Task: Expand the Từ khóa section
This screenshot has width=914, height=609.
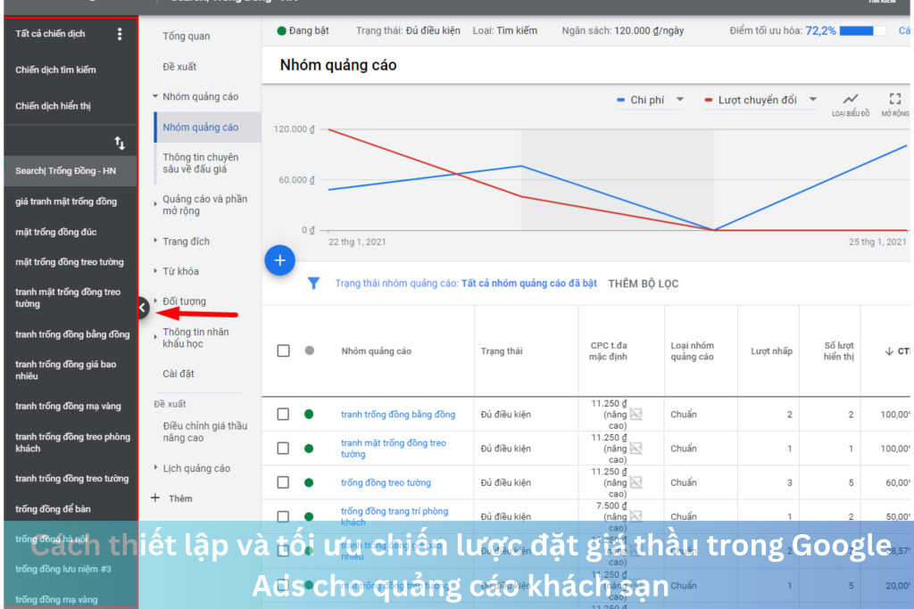Action: tap(155, 271)
